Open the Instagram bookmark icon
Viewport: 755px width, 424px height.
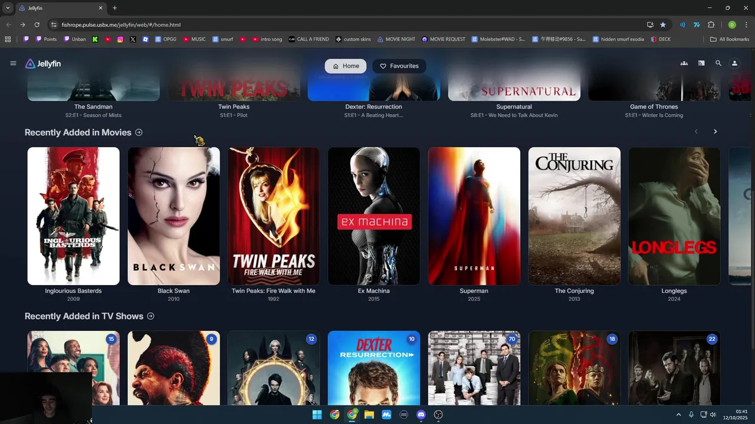click(120, 39)
